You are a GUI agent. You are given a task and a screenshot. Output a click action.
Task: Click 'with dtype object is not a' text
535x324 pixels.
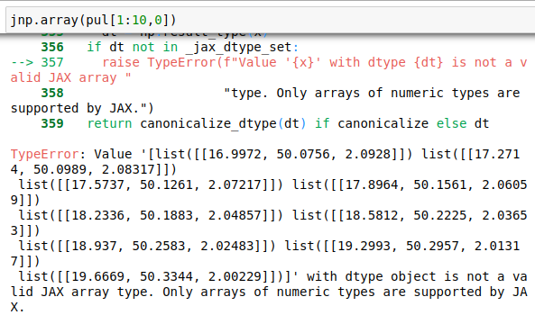coord(406,276)
